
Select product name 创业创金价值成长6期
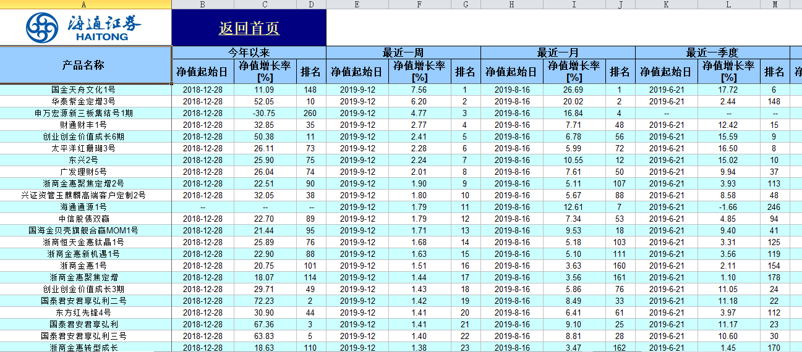coord(83,136)
